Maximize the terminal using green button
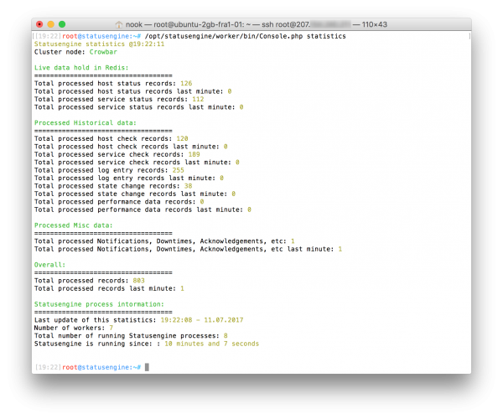Image resolution: width=503 pixels, height=419 pixels. coord(62,24)
